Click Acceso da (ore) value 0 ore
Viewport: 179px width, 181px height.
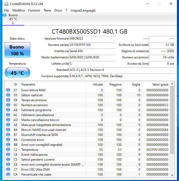(162, 63)
